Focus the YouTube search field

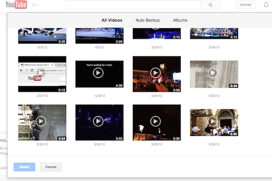tap(133, 5)
